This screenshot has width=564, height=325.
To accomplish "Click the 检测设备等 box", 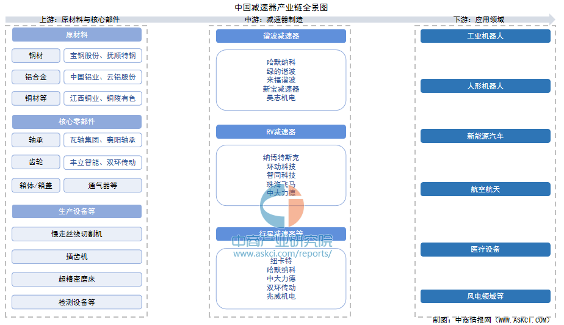I will click(77, 302).
